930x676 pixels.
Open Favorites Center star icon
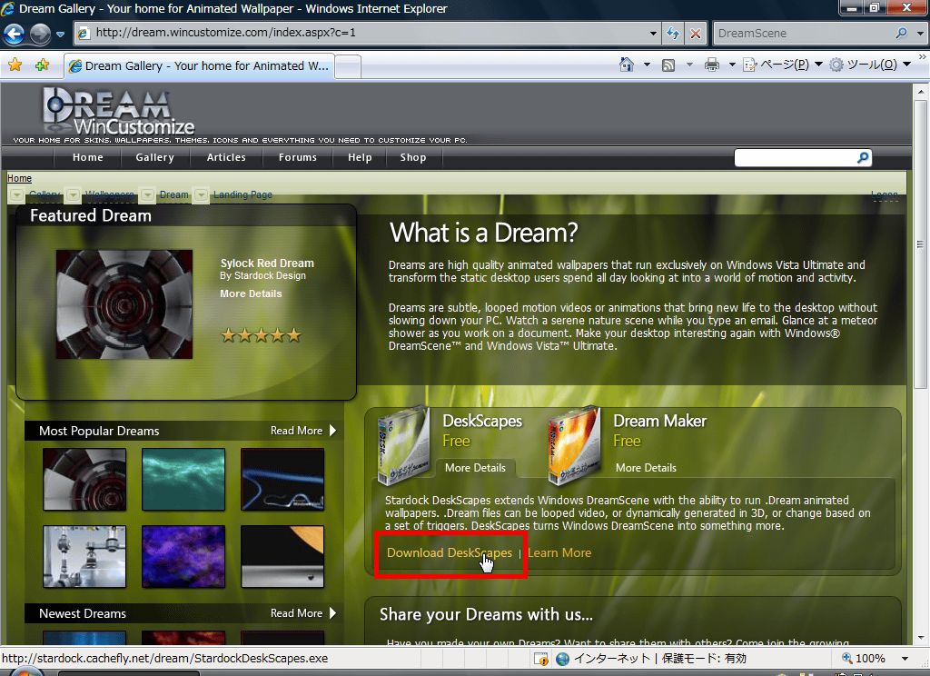coord(15,65)
